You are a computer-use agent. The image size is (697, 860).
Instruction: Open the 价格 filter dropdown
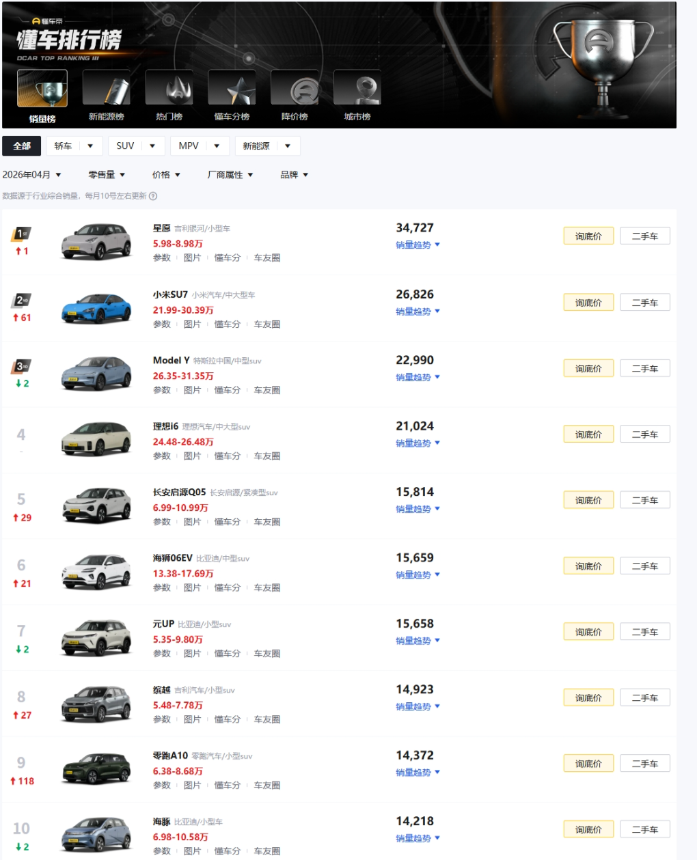(x=166, y=175)
